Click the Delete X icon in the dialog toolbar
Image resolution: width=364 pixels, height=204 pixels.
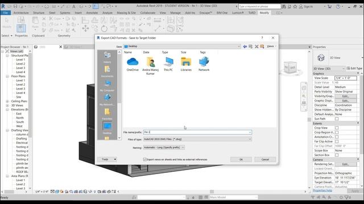pos(257,46)
